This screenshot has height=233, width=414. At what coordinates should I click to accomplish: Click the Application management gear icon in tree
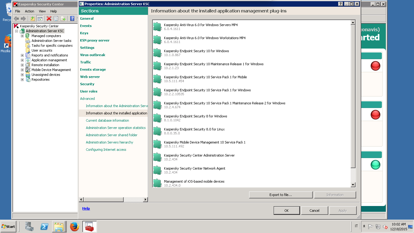[x=28, y=60]
